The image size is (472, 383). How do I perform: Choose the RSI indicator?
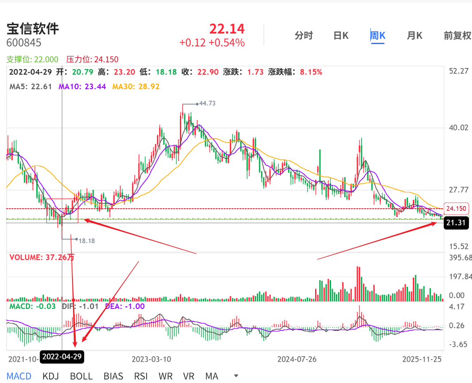point(141,376)
